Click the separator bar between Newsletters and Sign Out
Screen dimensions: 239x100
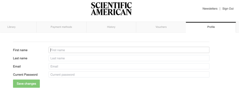click(x=220, y=9)
